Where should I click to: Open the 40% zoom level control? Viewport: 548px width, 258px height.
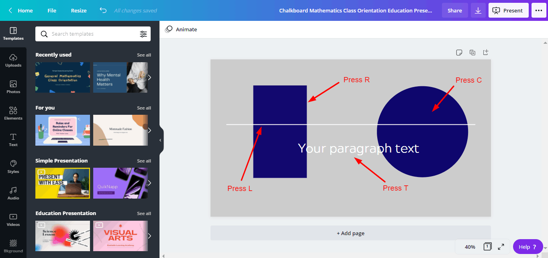pos(470,247)
